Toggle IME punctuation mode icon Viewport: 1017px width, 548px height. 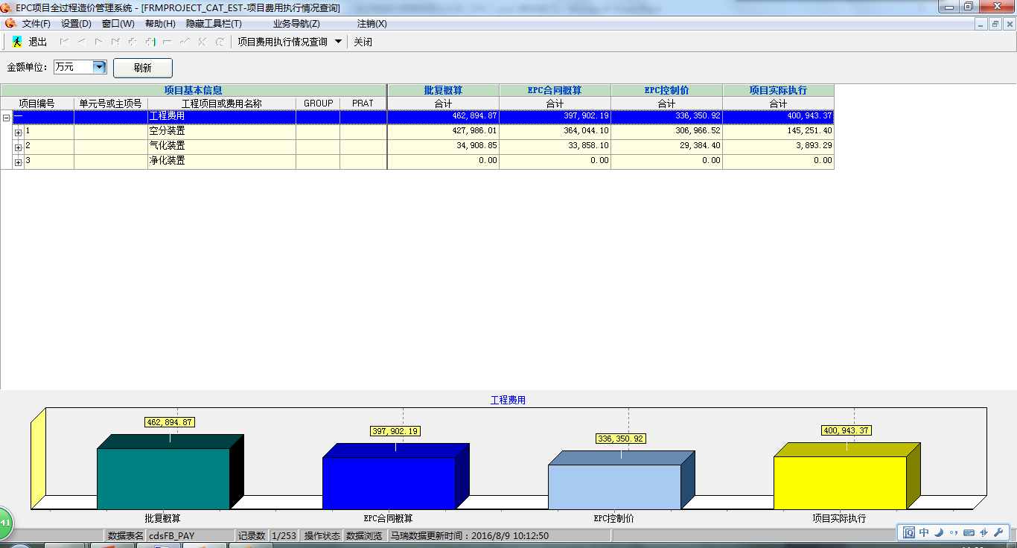(x=953, y=532)
